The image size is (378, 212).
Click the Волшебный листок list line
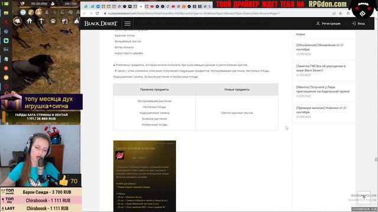tap(127, 41)
